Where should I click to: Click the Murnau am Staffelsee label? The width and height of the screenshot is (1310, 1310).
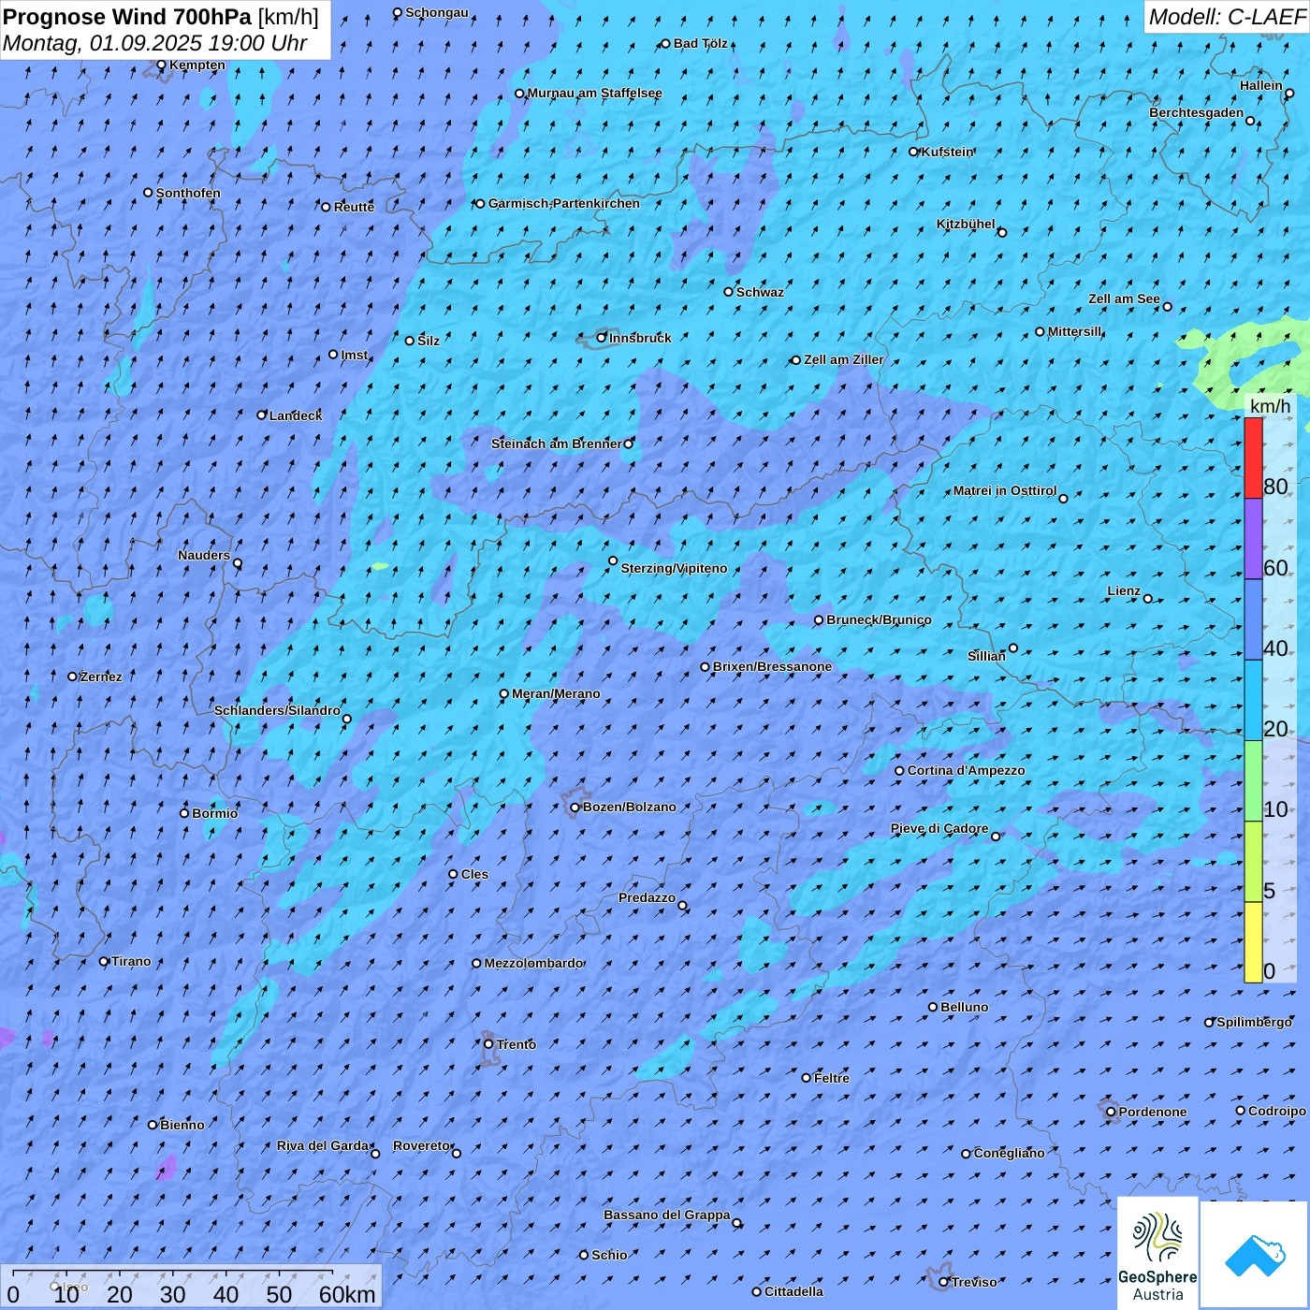point(594,93)
